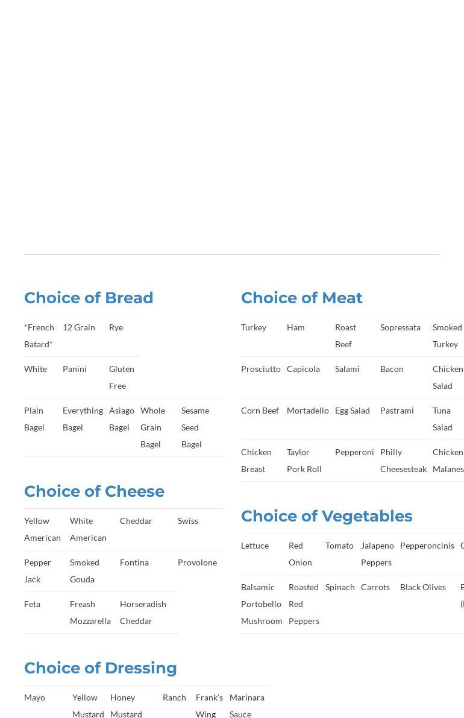The width and height of the screenshot is (464, 718).
Task: Click the Taylor Pork Roll option
Action: [304, 460]
